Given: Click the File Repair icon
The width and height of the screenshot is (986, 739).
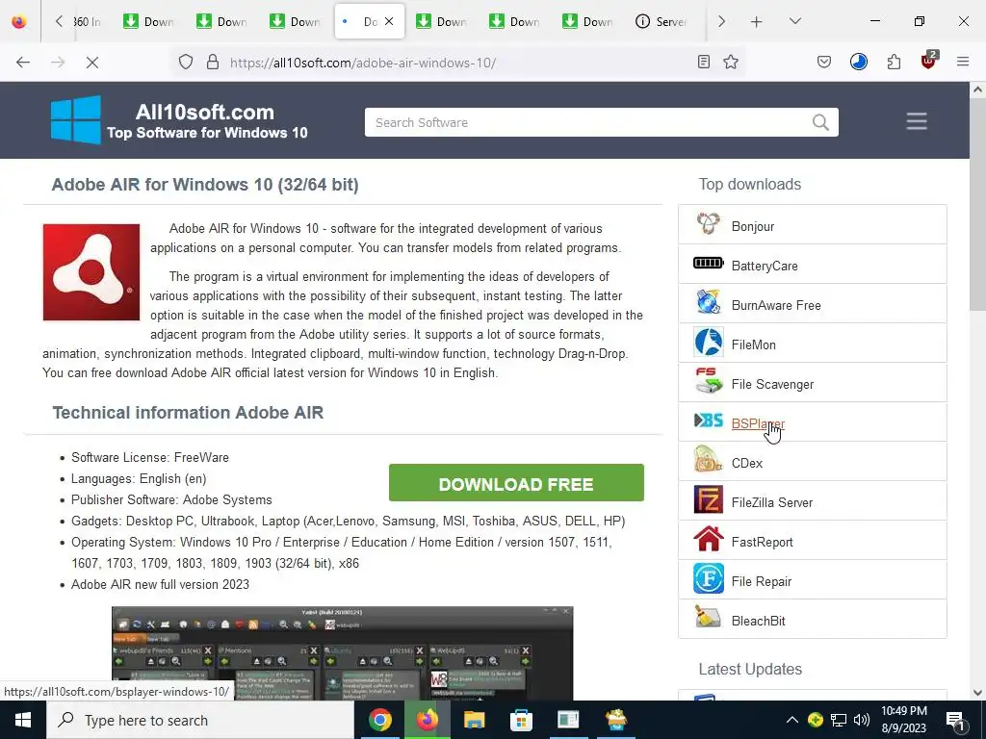Looking at the screenshot, I should coord(708,579).
